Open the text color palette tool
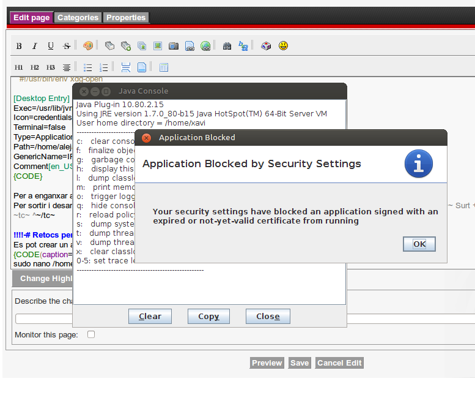Viewport: 475px width, 395px height. point(88,46)
